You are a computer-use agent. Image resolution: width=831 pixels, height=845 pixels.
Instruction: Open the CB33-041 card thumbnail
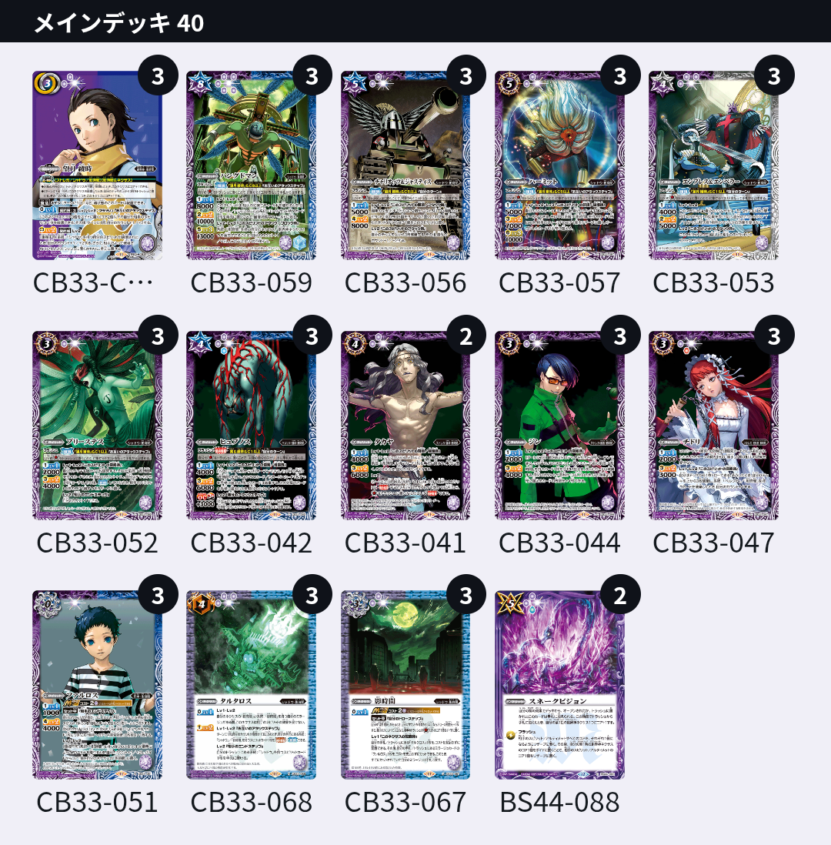point(405,426)
